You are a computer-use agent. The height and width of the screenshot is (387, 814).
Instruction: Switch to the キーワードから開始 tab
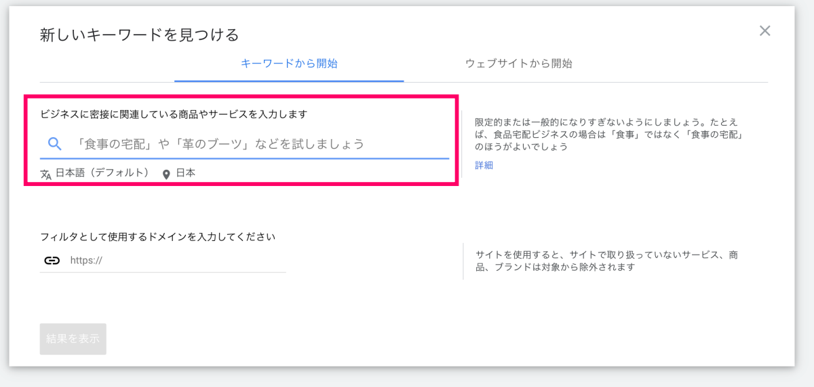(289, 64)
